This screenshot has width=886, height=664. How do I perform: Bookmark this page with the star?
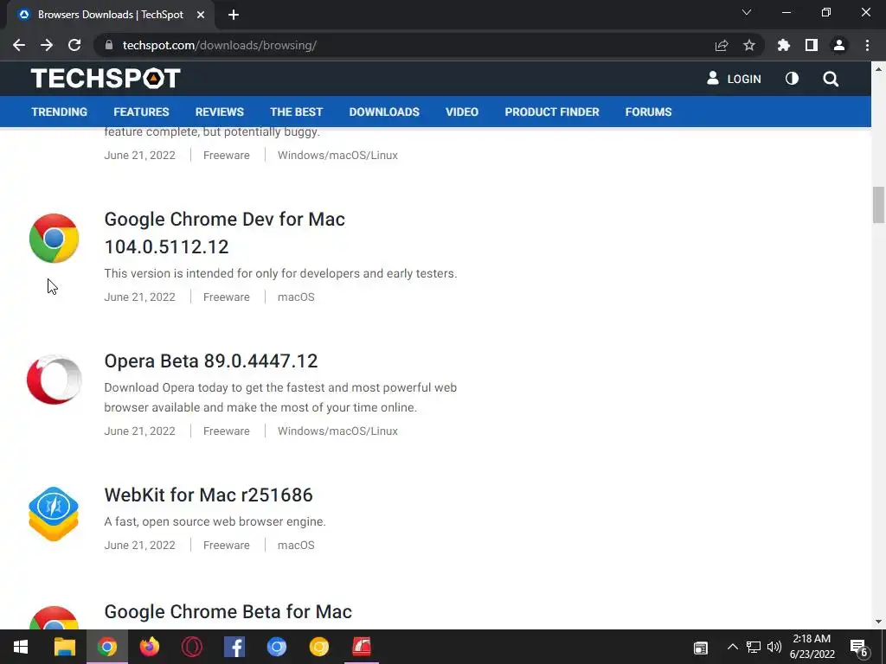[749, 45]
